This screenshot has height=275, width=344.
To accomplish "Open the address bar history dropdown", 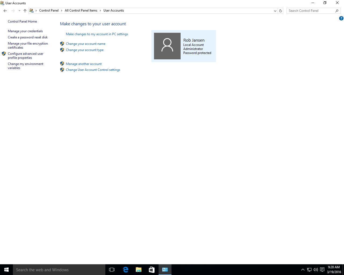I will coord(275,11).
